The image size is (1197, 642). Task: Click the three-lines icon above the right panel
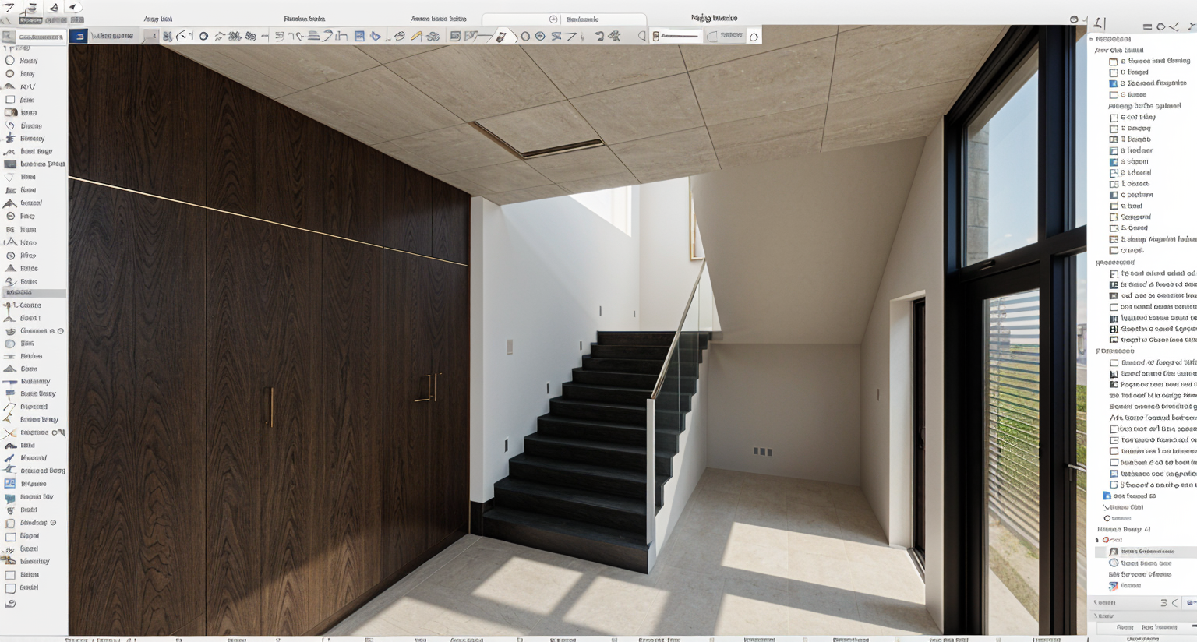point(1147,26)
